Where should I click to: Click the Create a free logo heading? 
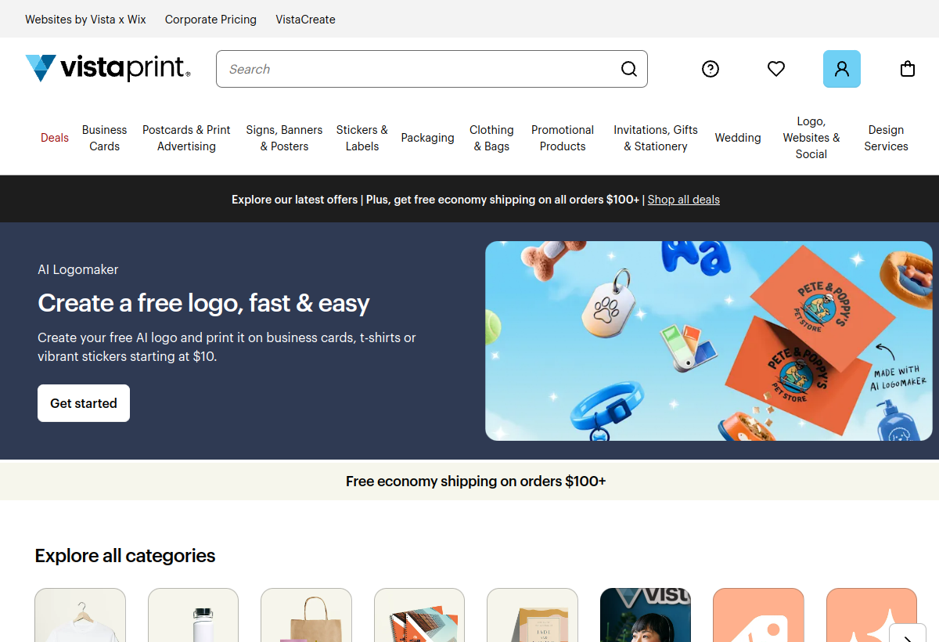click(x=203, y=303)
